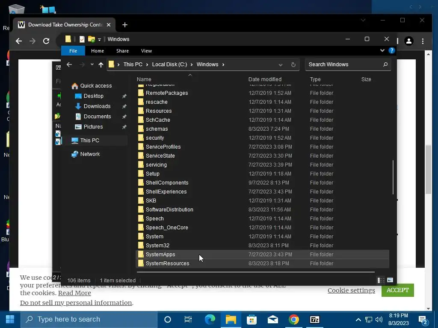Screen dimensions: 438x328
Task: Open the Share ribbon tab
Action: [122, 51]
